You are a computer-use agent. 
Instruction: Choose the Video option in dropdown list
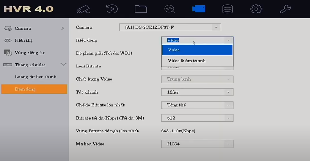197,50
